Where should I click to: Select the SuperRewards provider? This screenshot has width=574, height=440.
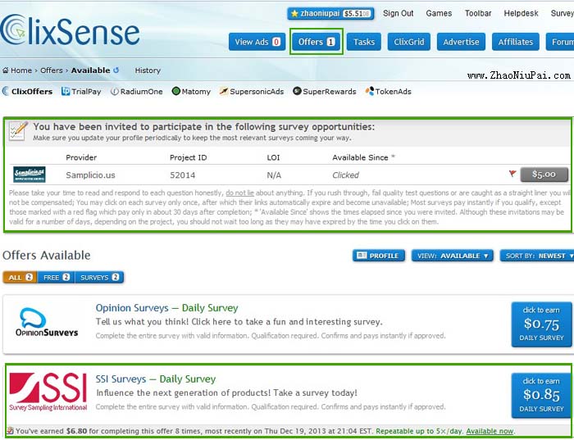click(x=325, y=92)
